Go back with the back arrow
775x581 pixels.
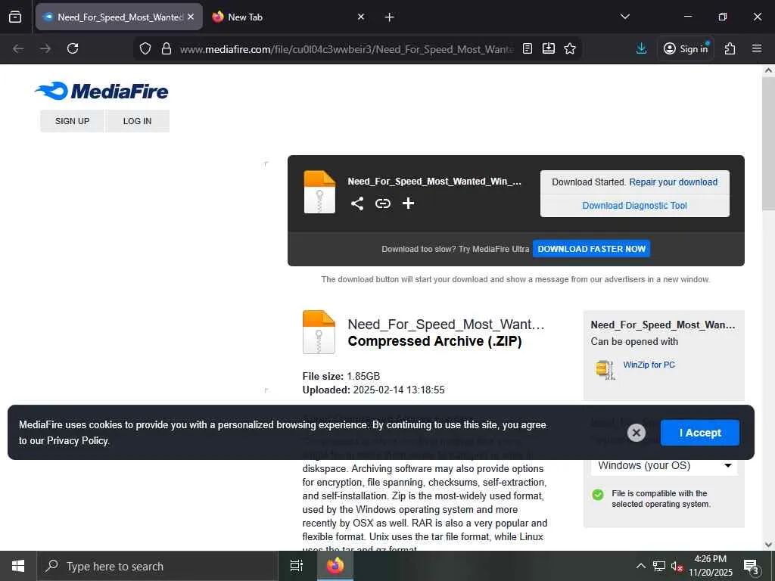pos(18,48)
